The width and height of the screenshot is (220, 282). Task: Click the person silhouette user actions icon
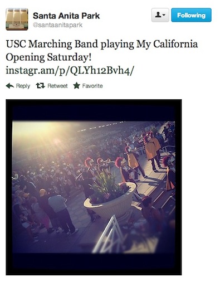point(158,15)
